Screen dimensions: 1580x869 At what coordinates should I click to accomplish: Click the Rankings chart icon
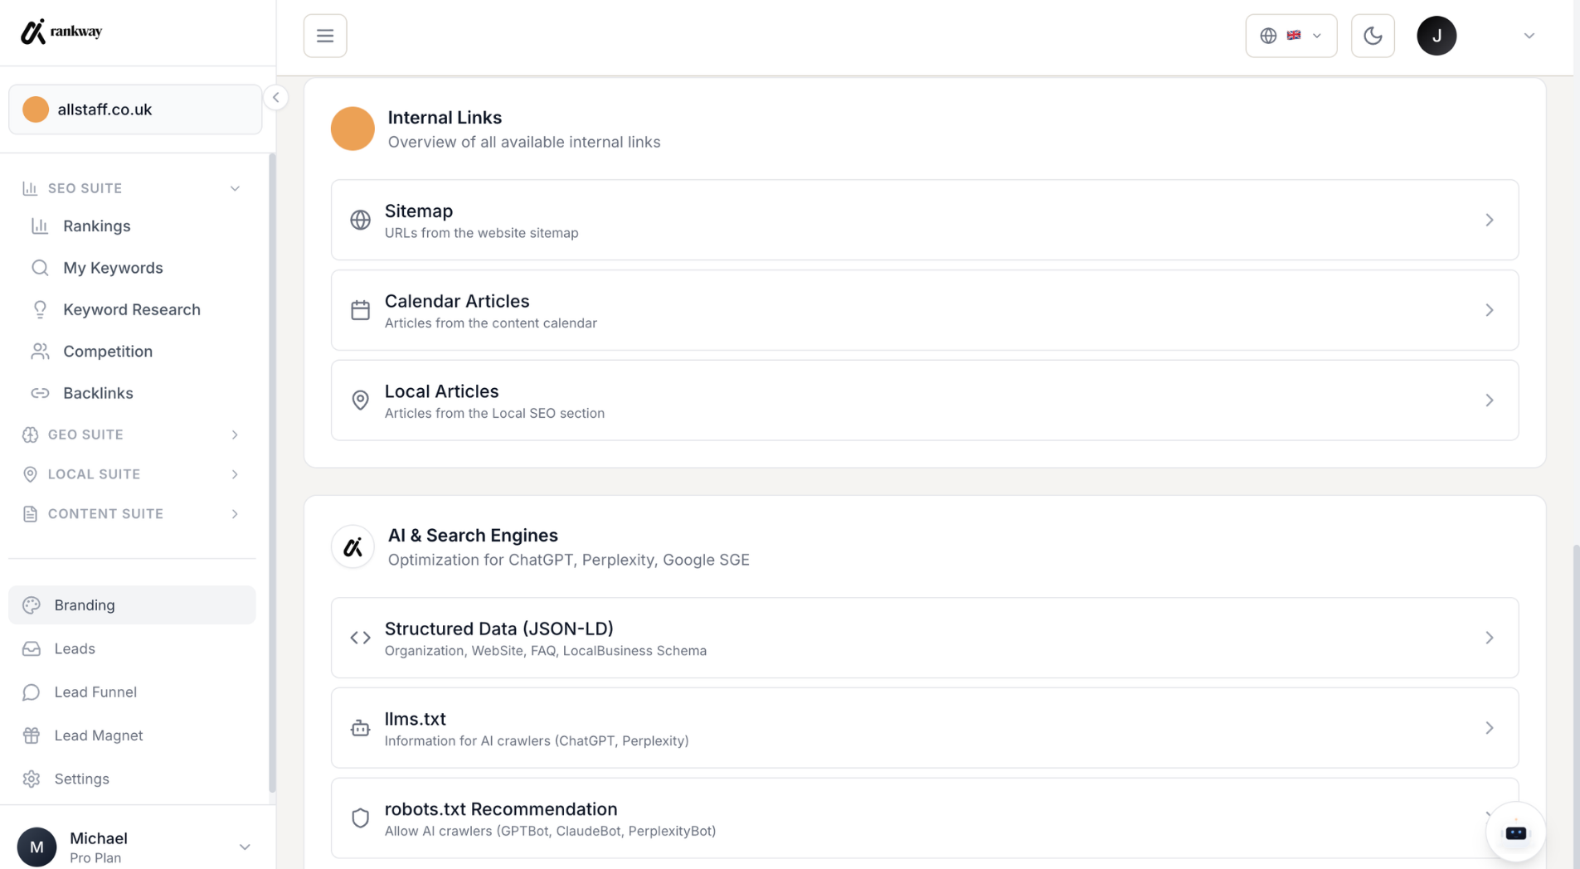[40, 226]
